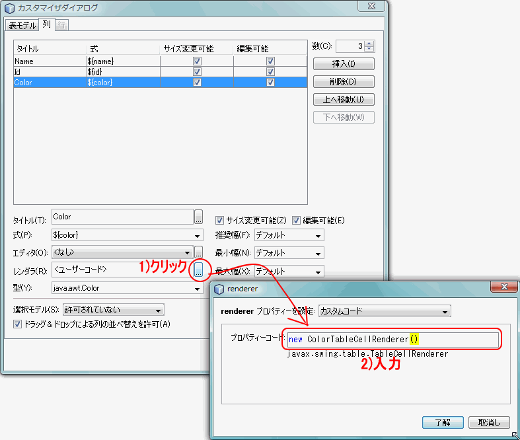
Task: Click the ellipsis button beside タイトル field
Action: [x=198, y=217]
